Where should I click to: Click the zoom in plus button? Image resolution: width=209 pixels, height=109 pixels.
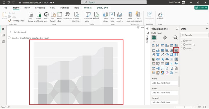[194, 107]
